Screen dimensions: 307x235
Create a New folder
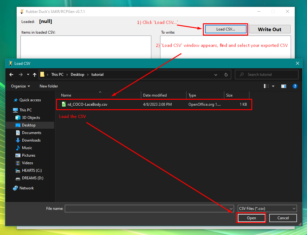pyautogui.click(x=49, y=86)
